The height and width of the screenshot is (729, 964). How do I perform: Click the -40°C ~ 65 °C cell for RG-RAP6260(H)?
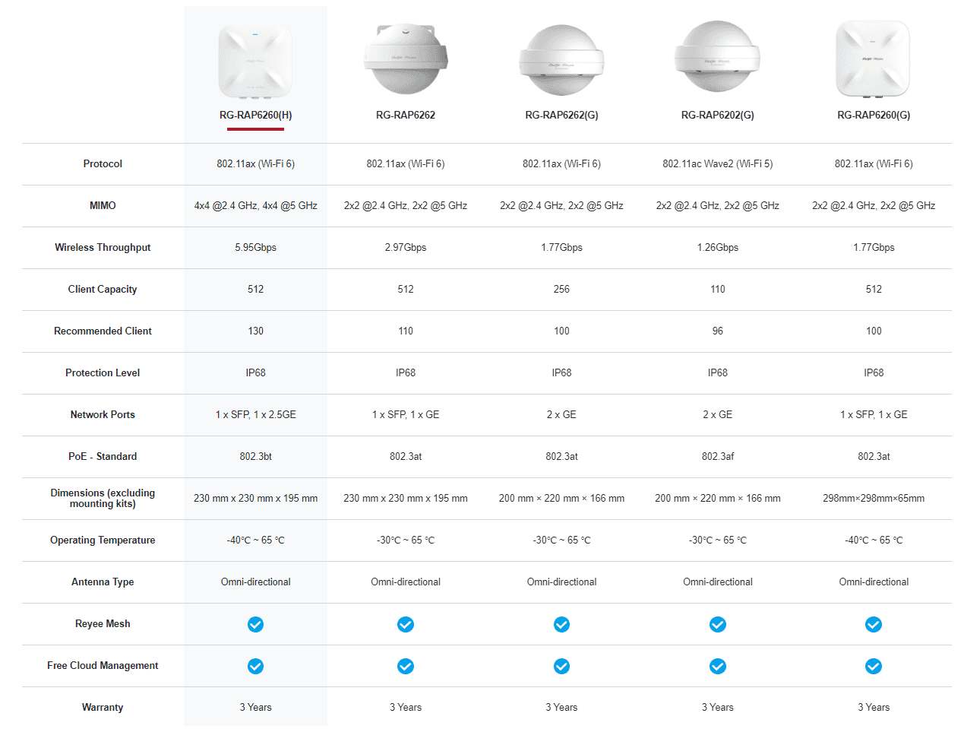[x=255, y=540]
